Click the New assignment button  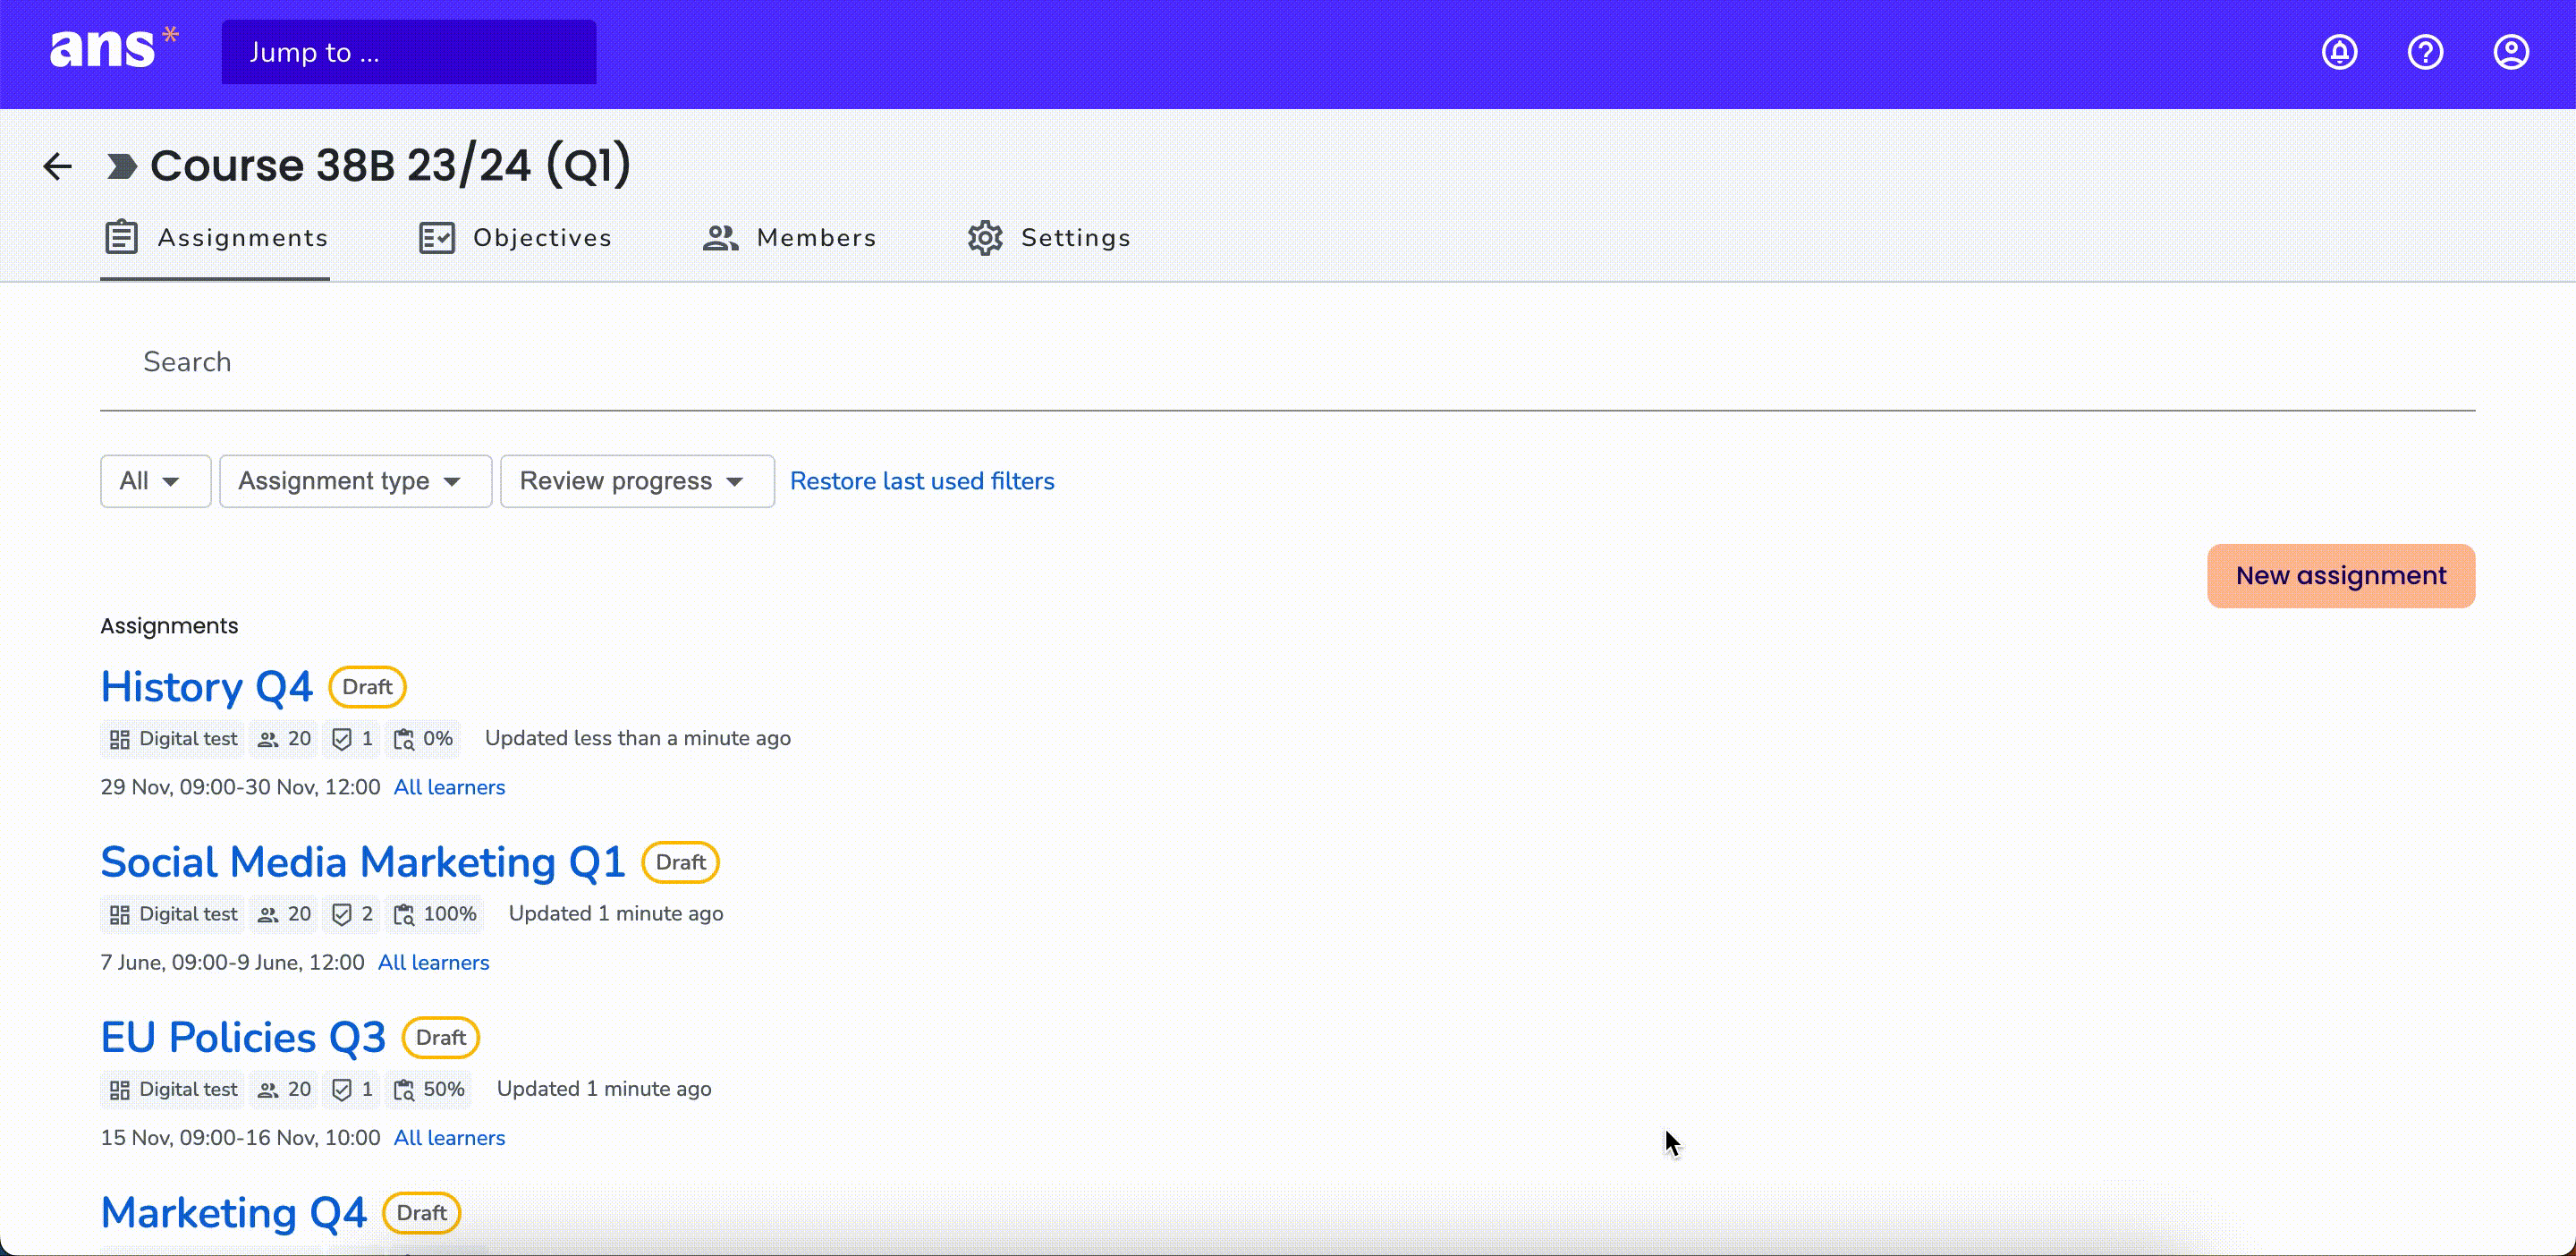(2341, 576)
